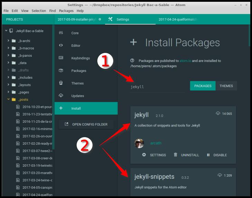Open the jekyll-snippets package title

154,177
